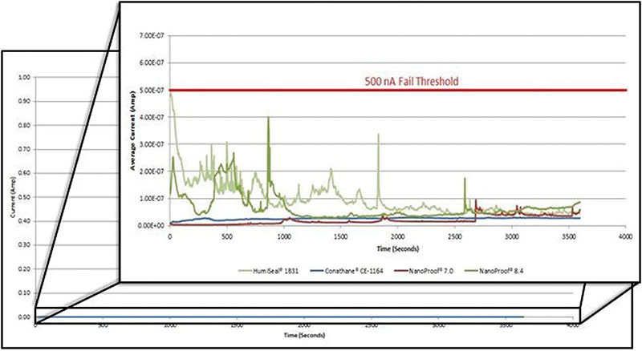Click the "Average Current (Amp)" axis title
Viewport: 642px width, 351px height.
tap(132, 131)
